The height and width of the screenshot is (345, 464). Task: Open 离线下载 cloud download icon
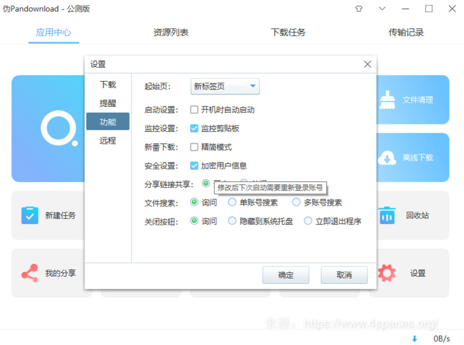pos(387,157)
